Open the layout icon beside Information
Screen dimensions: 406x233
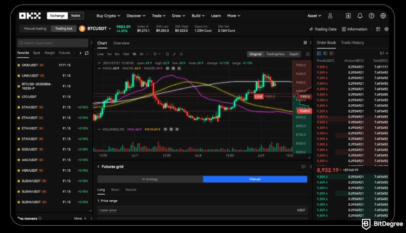click(x=378, y=29)
